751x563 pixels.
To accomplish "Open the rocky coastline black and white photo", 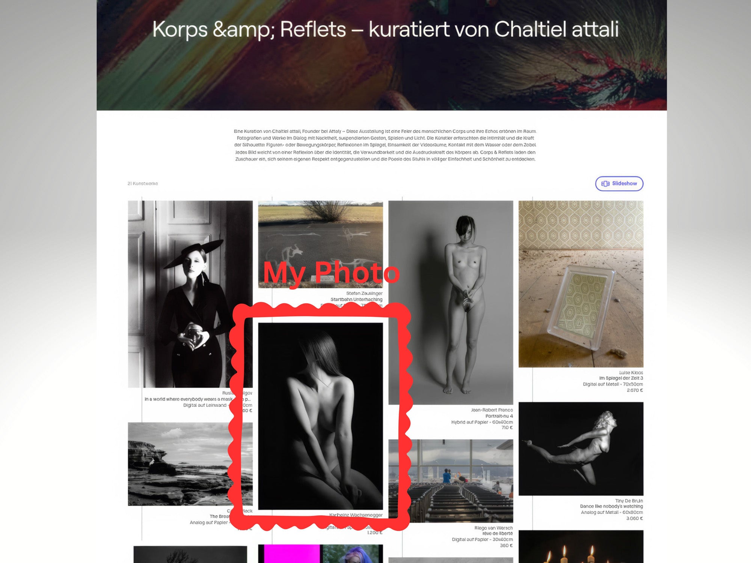I will (190, 464).
